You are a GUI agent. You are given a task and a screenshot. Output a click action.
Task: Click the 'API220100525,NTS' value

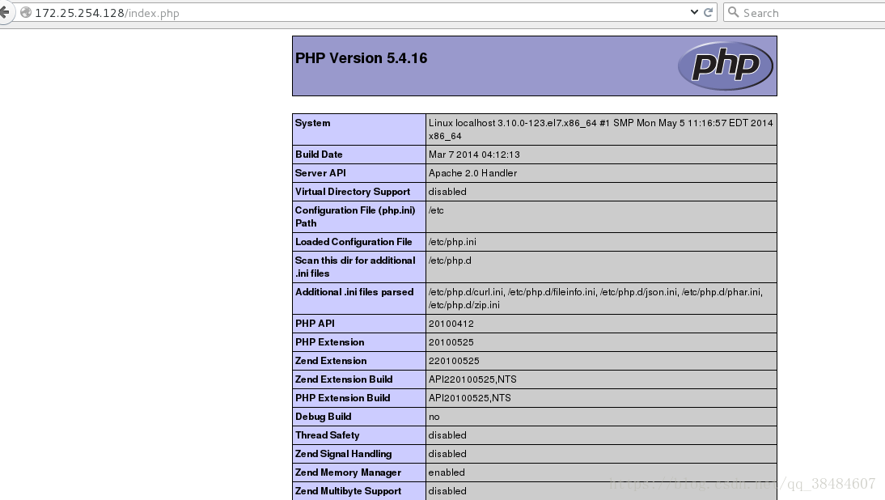(x=472, y=379)
